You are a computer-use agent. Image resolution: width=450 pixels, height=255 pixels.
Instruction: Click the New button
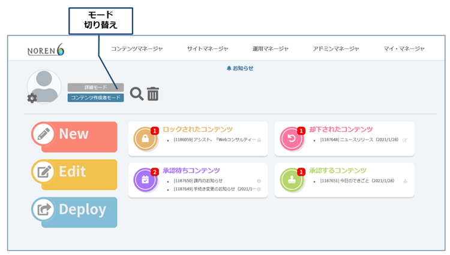click(x=74, y=134)
